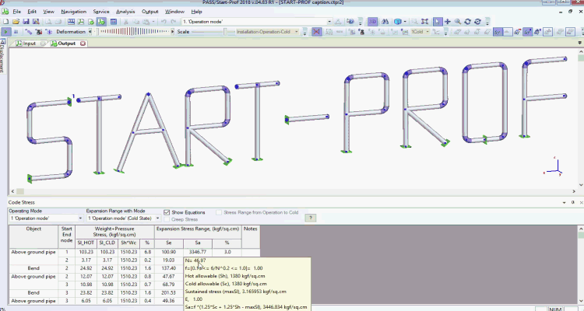Click the 3D view horizontal scrollbar right arrow
The width and height of the screenshot is (584, 311).
click(574, 191)
